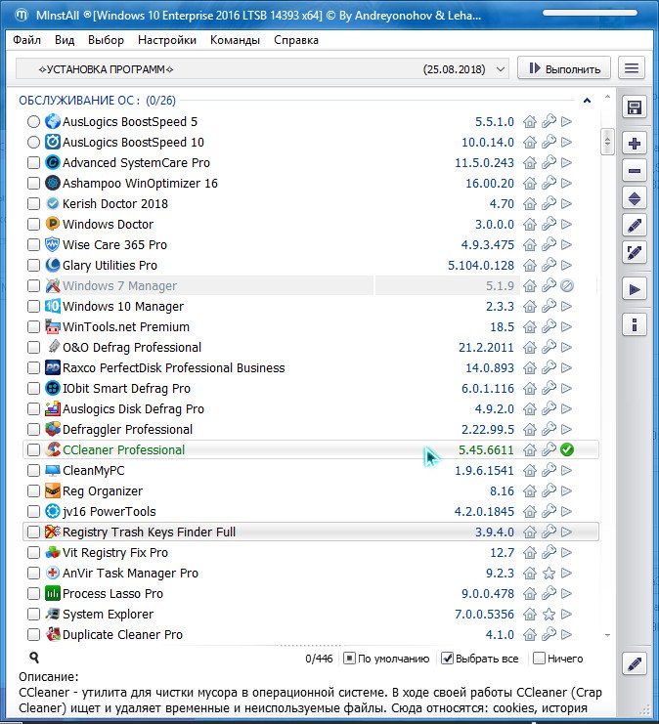Open the home page icon for AusLogics BoostSpeed 5

tap(530, 122)
